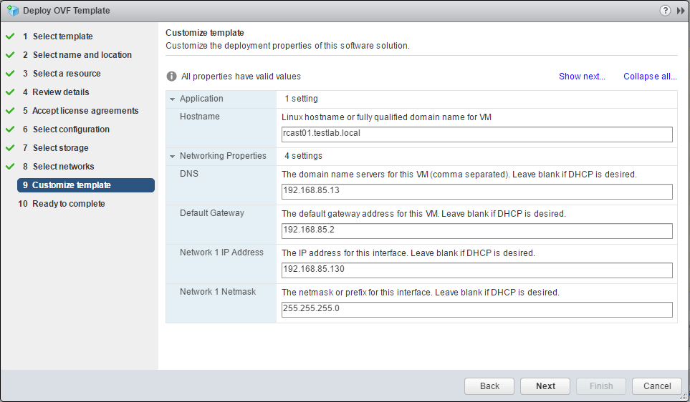Click the green checkmark next to Select template

pos(10,36)
